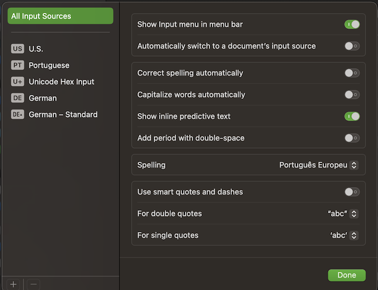Select Unicode Hex Input source entry
This screenshot has height=290, width=378.
pos(61,82)
